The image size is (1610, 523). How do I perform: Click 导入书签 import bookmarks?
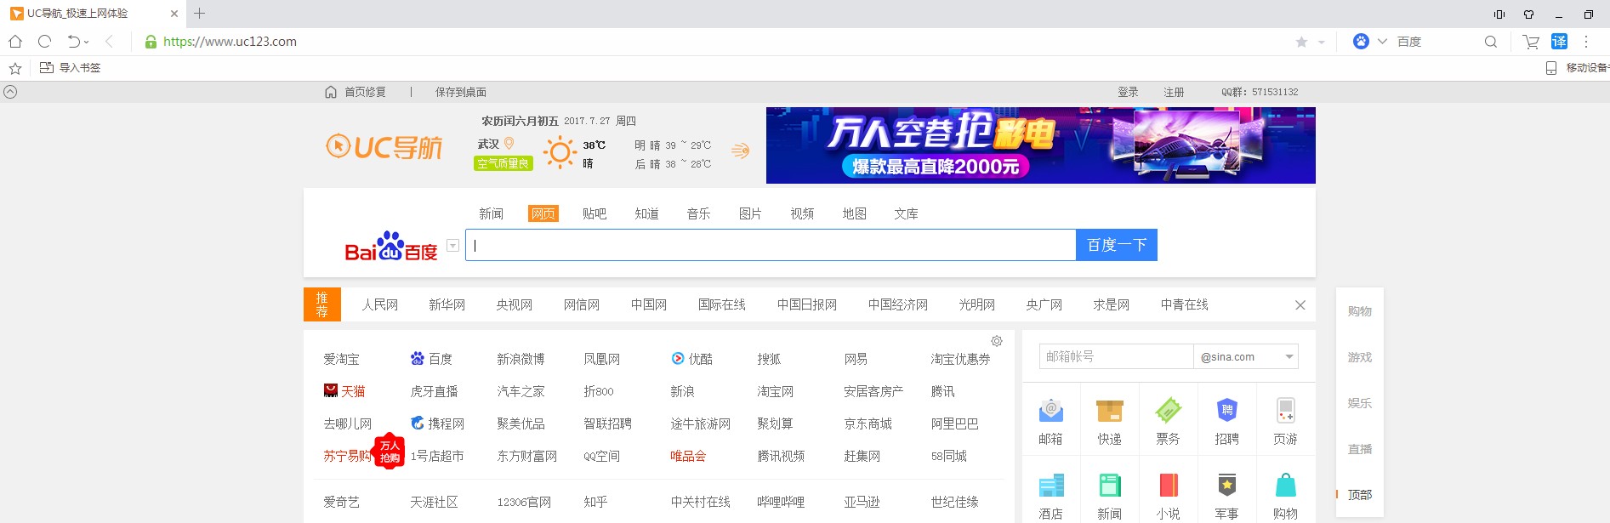coord(71,68)
